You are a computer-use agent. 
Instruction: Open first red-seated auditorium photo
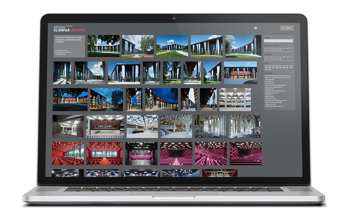tap(68, 153)
